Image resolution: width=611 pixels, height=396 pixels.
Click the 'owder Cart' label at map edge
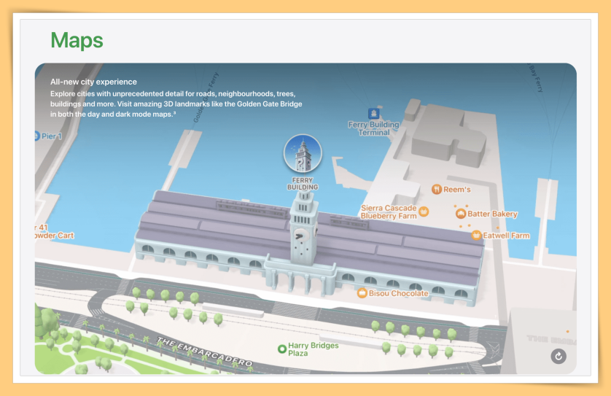point(54,236)
